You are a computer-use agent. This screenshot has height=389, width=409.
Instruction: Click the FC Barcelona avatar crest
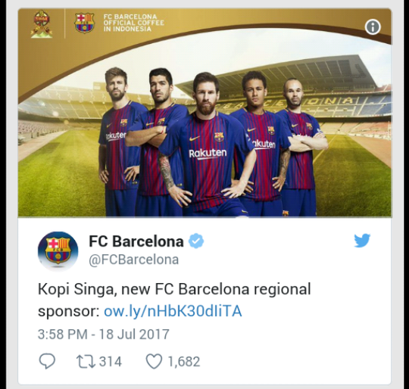pos(58,251)
